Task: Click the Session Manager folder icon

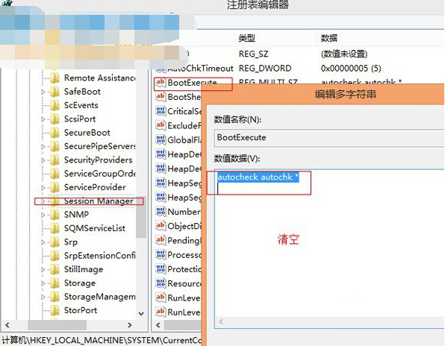Action: pyautogui.click(x=55, y=201)
